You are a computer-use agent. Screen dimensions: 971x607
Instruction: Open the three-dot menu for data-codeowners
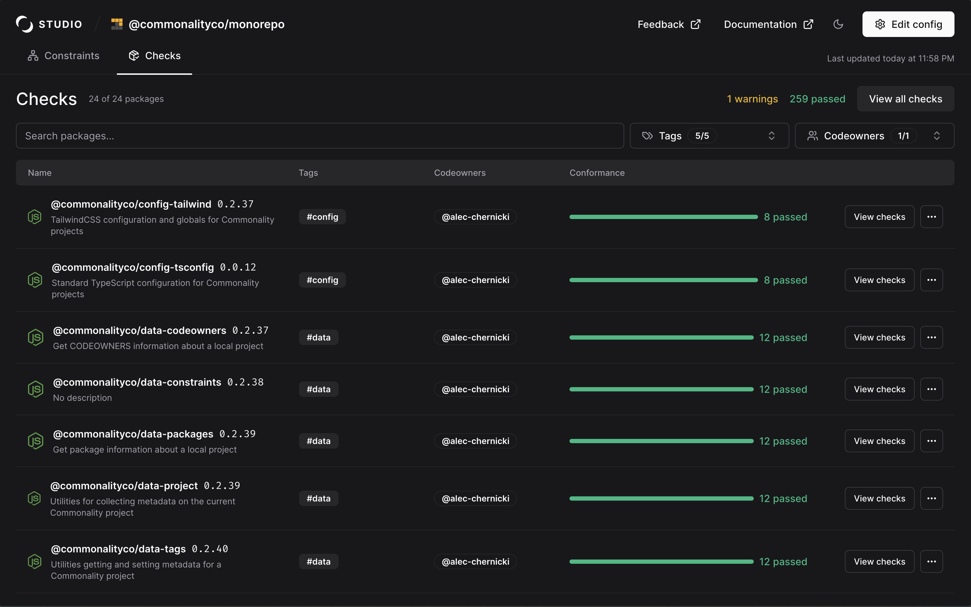click(931, 337)
